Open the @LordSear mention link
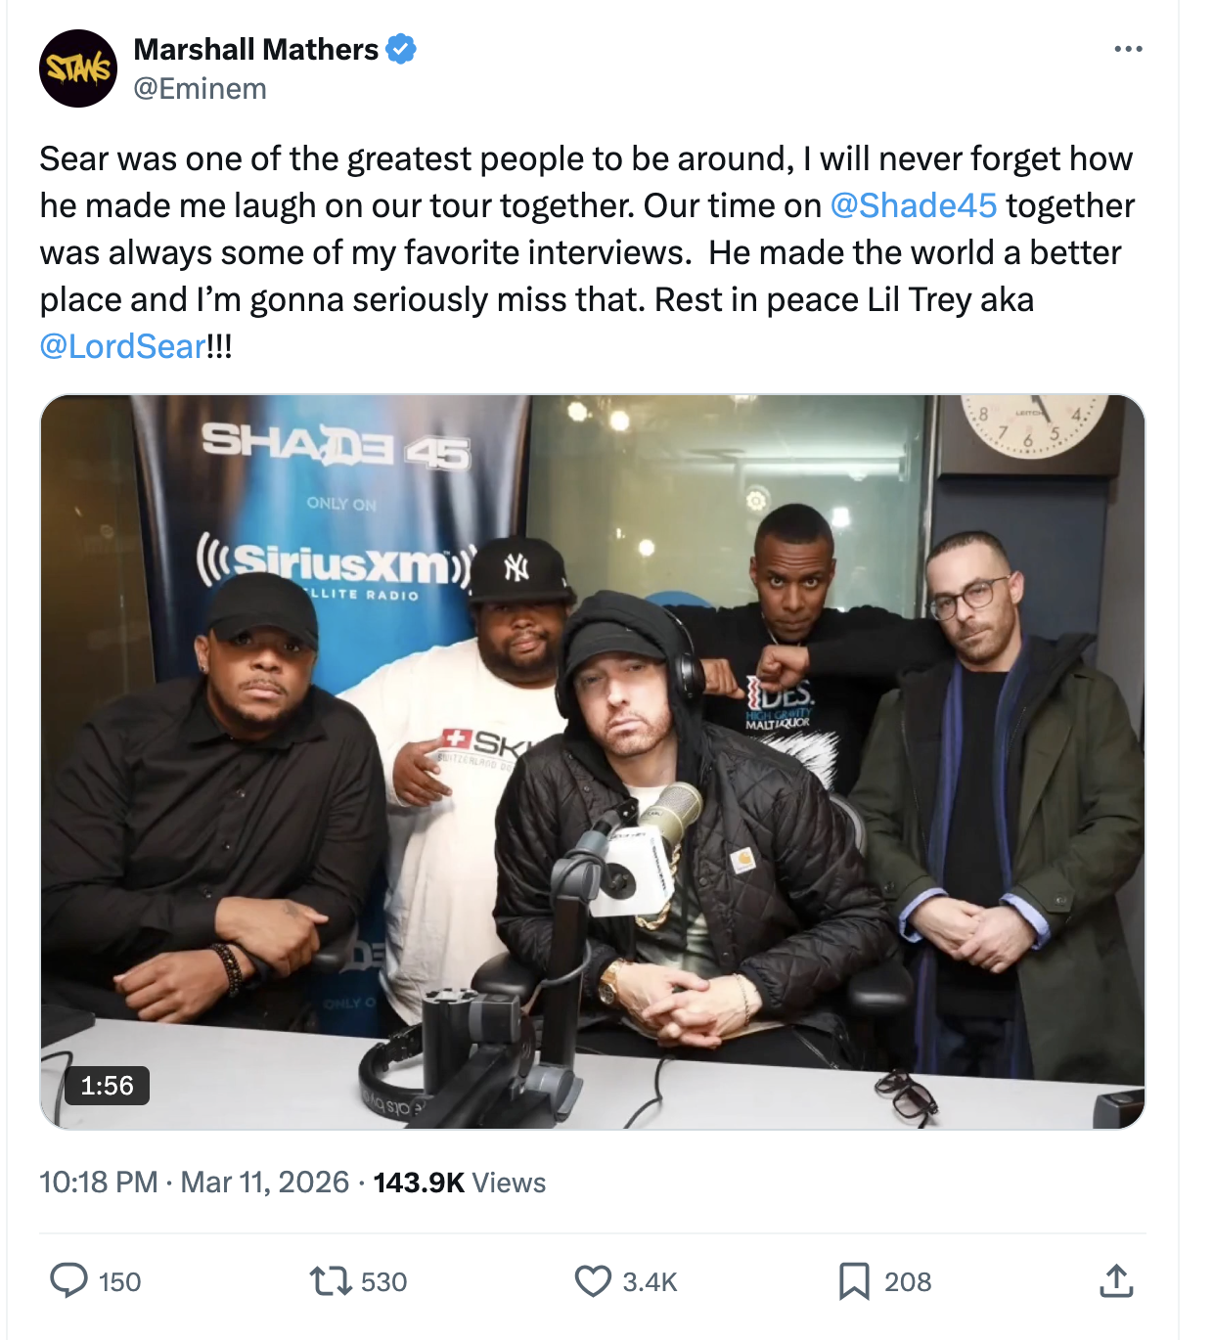The width and height of the screenshot is (1213, 1340). [x=123, y=346]
